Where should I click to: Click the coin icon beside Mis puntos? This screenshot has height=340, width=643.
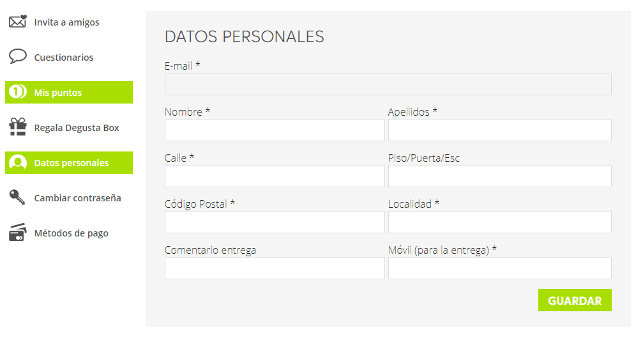click(x=18, y=92)
